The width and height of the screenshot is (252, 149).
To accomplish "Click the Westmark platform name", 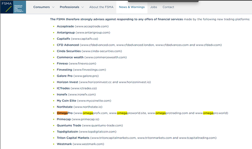I will 64,144.
